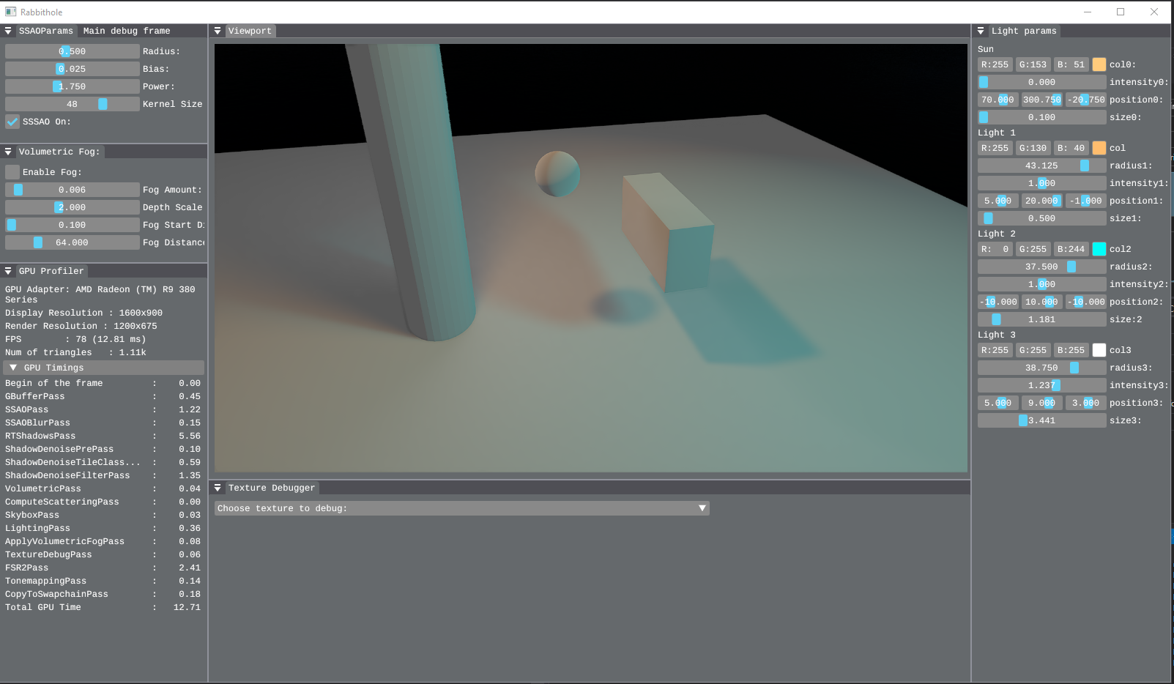Click the collapse arrow icon on Volumetric Fog panel
1174x684 pixels.
(8, 151)
